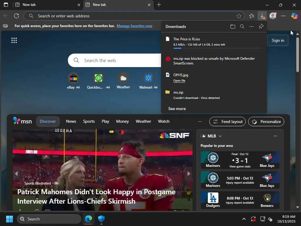Go to next story carousel arrow
This screenshot has height=226, width=301.
pyautogui.click(x=189, y=174)
